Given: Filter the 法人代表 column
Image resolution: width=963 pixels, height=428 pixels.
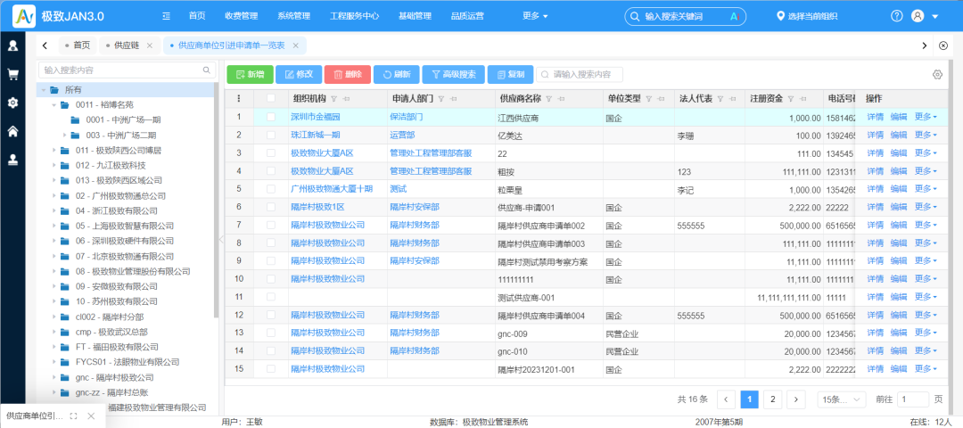Looking at the screenshot, I should tap(720, 99).
